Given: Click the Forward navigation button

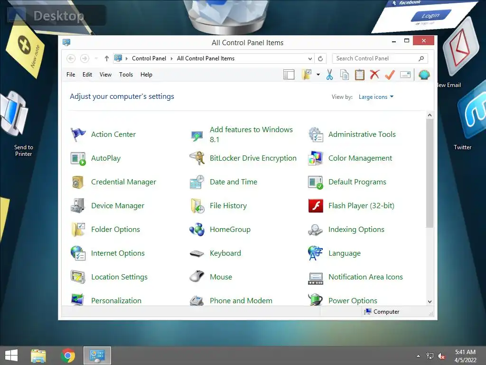Looking at the screenshot, I should coord(84,58).
